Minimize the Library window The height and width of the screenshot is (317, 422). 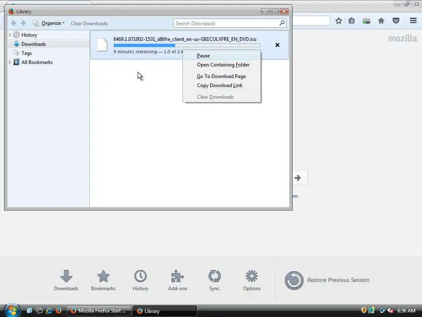265,11
